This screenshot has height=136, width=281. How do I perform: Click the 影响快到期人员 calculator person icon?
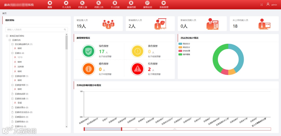pos(212,24)
